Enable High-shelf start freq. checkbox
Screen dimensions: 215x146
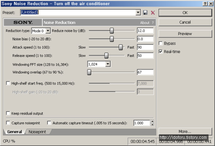pos(8,83)
